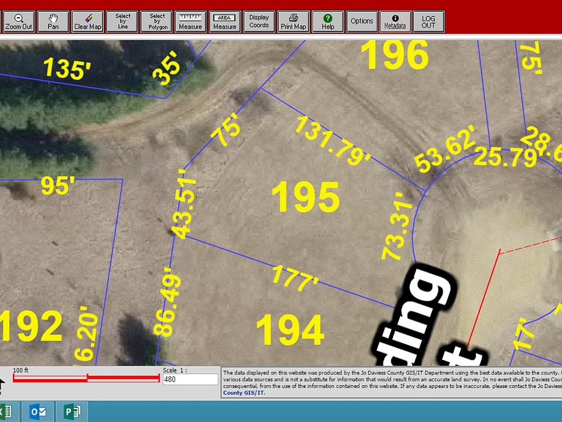The image size is (562, 422).
Task: Click parcel number 195 on the map
Action: click(x=306, y=197)
